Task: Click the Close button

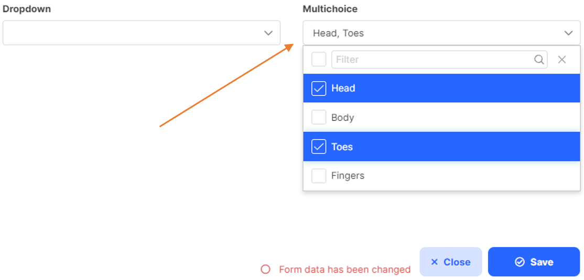Action: (x=450, y=262)
